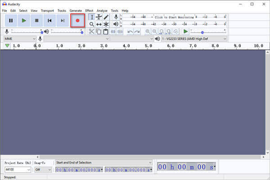This screenshot has width=270, height=180.
Task: Skip to End of the project
Action: pyautogui.click(x=63, y=21)
